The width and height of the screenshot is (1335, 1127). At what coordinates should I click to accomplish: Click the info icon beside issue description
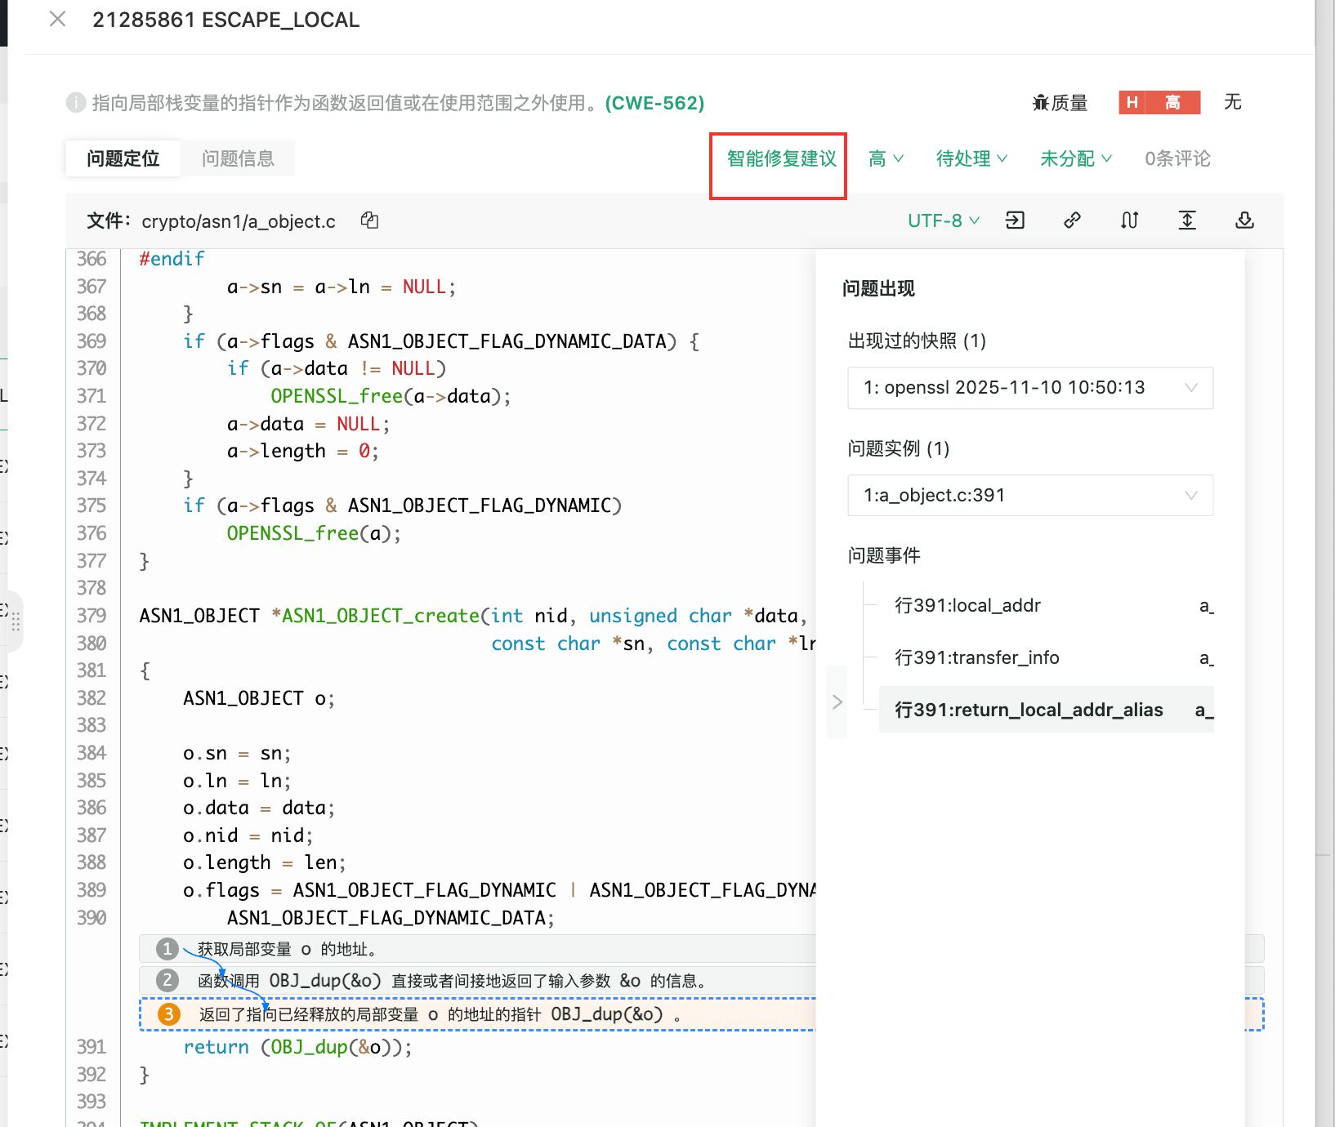[x=76, y=103]
